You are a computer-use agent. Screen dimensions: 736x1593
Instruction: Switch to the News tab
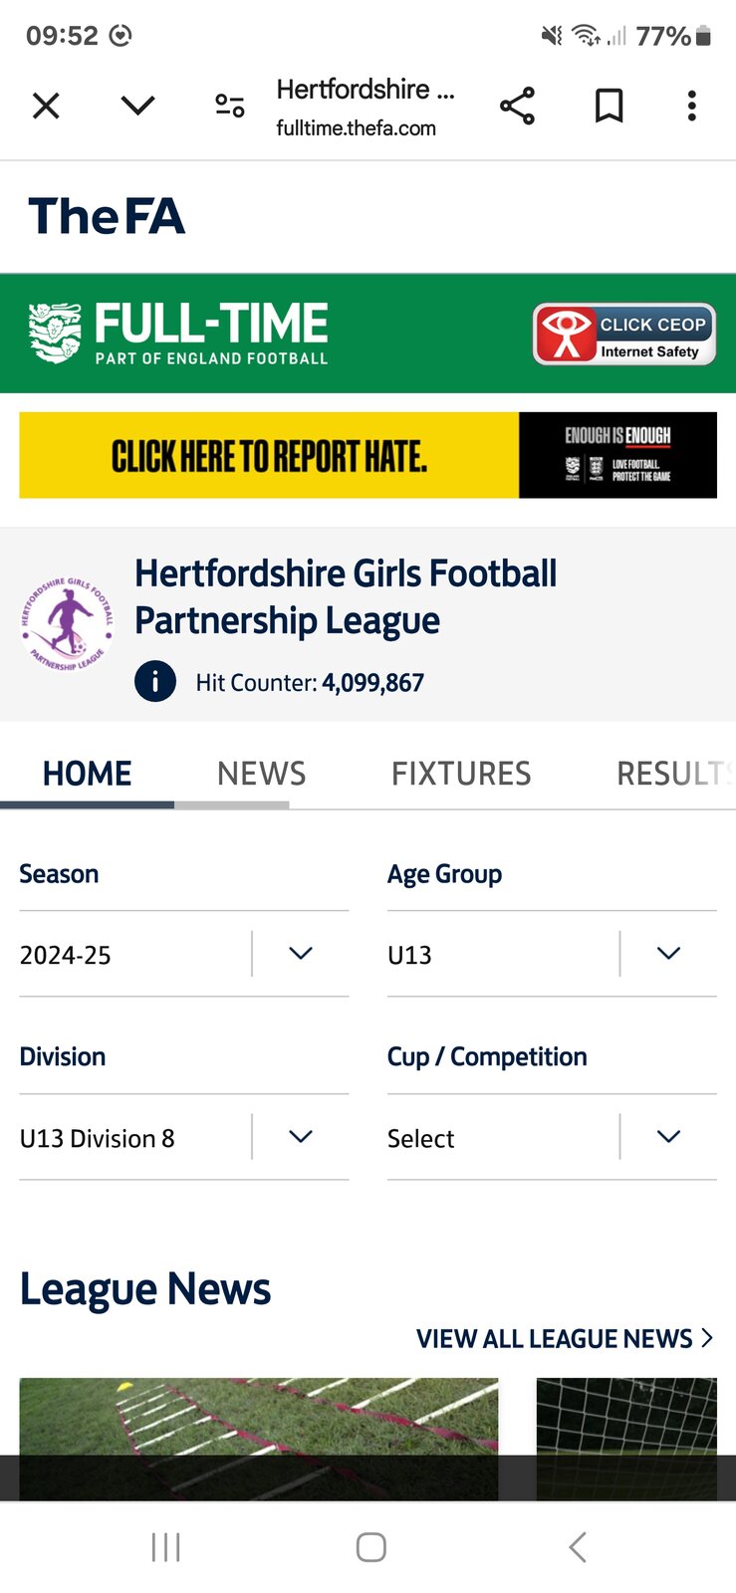coord(261,774)
